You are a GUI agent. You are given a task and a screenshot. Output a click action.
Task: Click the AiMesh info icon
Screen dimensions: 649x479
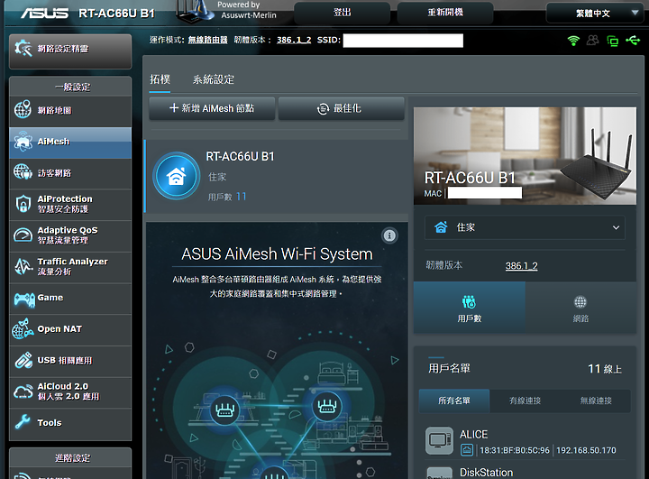click(389, 235)
